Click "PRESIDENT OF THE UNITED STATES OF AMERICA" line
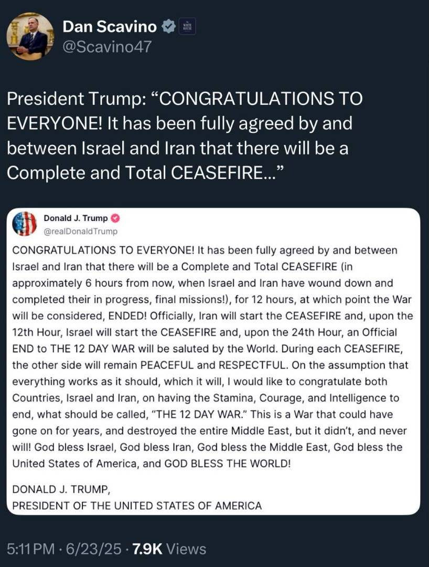 click(136, 506)
